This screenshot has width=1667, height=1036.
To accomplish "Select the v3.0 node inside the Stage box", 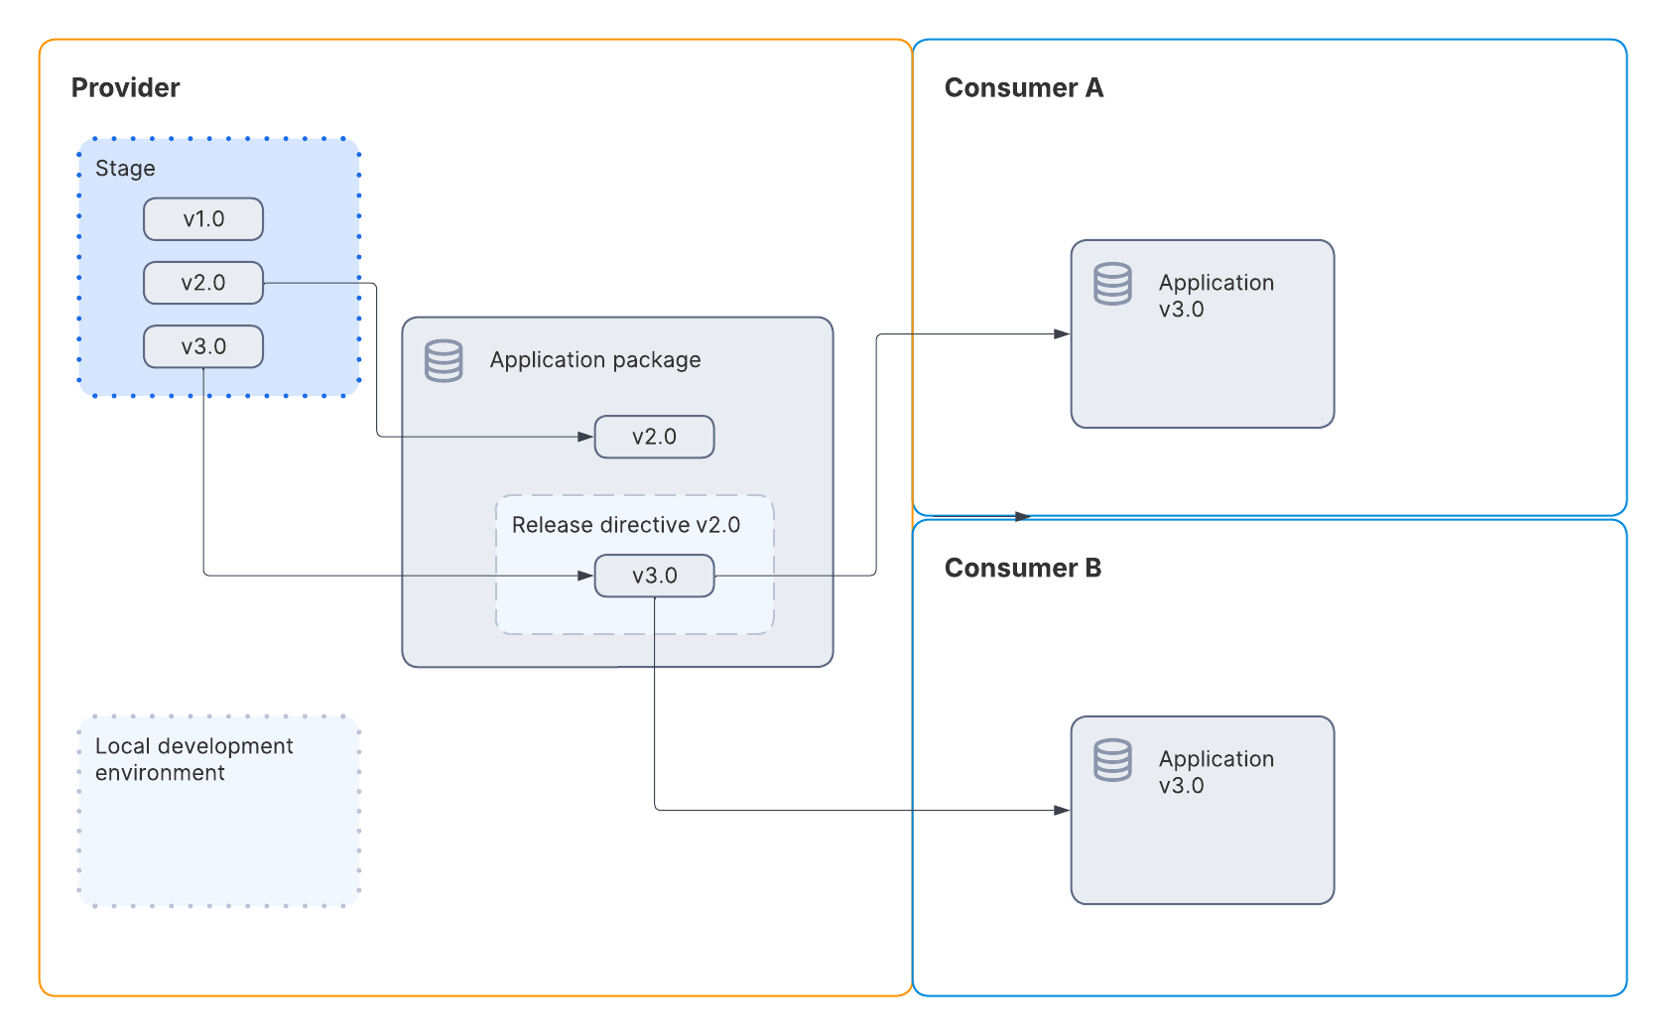I will coord(202,346).
